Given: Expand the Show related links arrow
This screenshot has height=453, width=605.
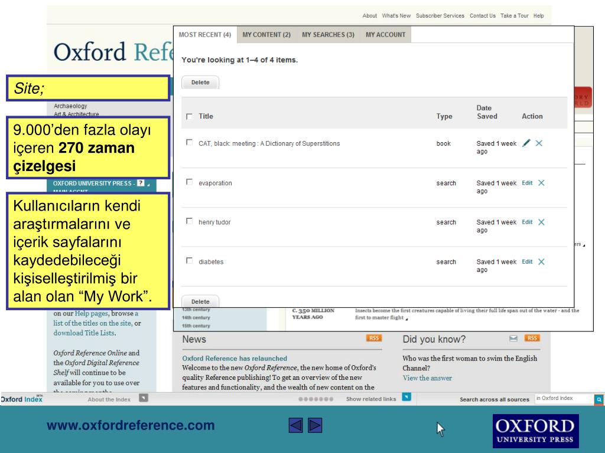Looking at the screenshot, I should [x=406, y=397].
